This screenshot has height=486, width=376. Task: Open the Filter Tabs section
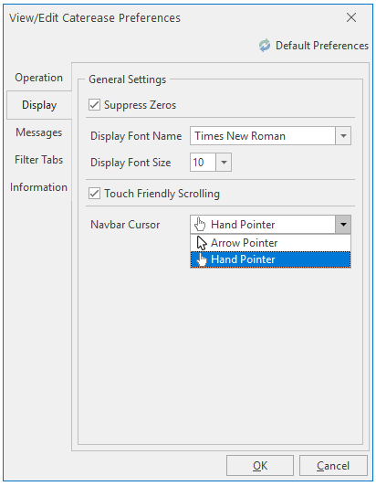[38, 160]
